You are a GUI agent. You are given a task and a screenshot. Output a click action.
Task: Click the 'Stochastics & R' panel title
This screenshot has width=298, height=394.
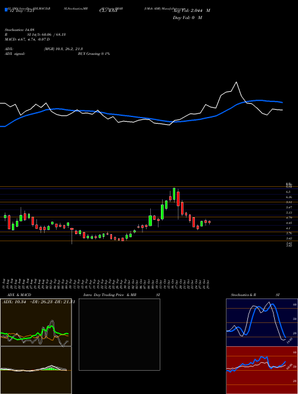click(244, 295)
